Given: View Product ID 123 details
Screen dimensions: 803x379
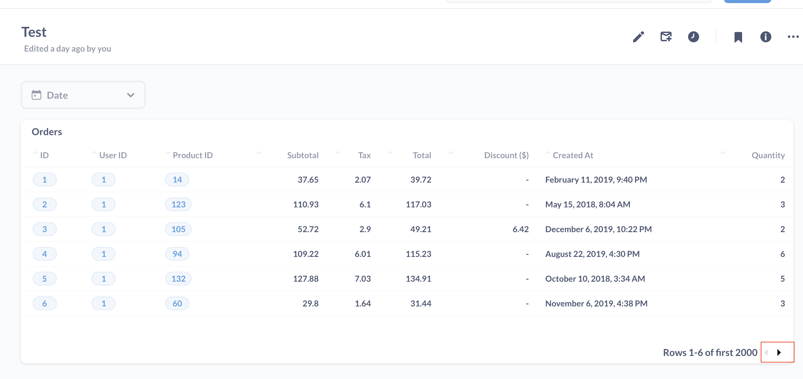Looking at the screenshot, I should (178, 204).
